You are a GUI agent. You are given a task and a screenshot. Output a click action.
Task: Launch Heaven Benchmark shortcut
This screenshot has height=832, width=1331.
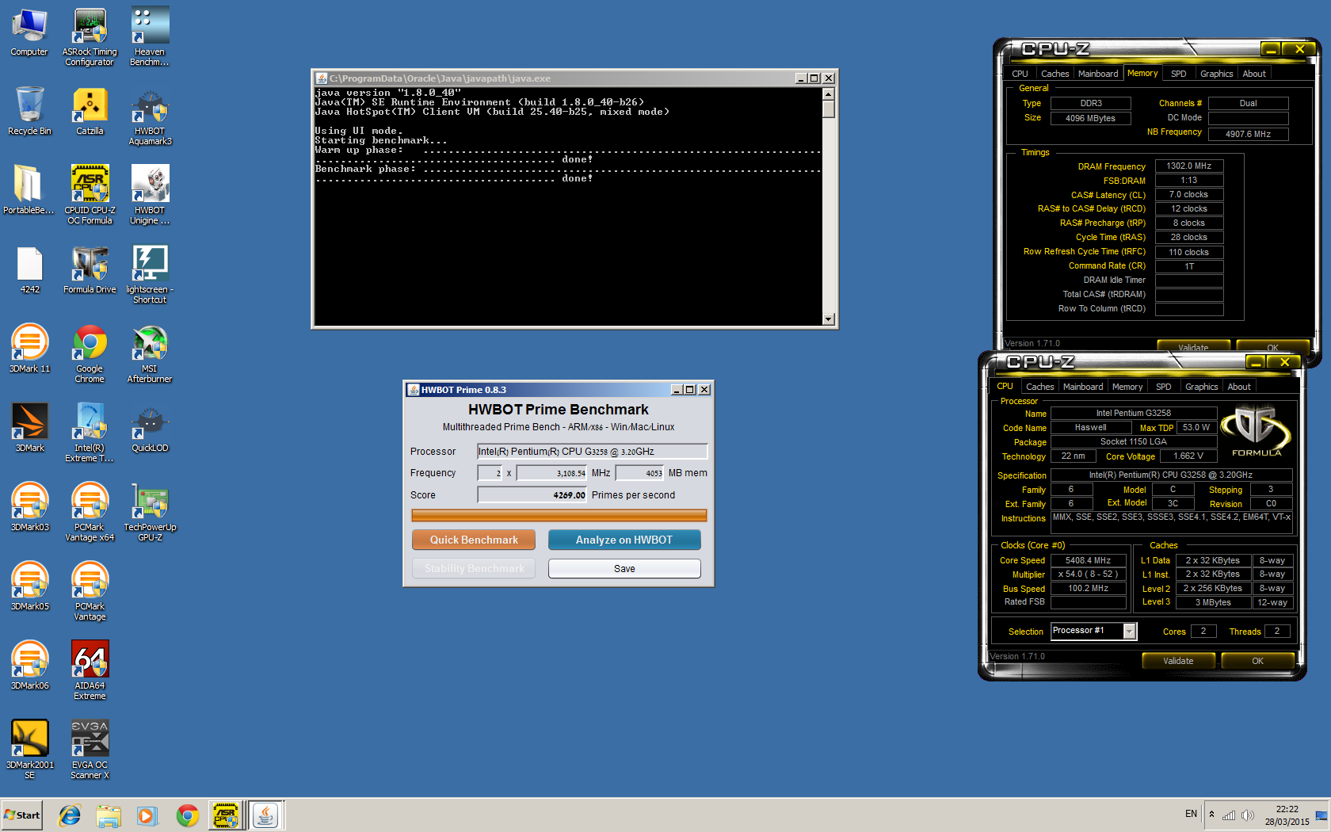(150, 36)
